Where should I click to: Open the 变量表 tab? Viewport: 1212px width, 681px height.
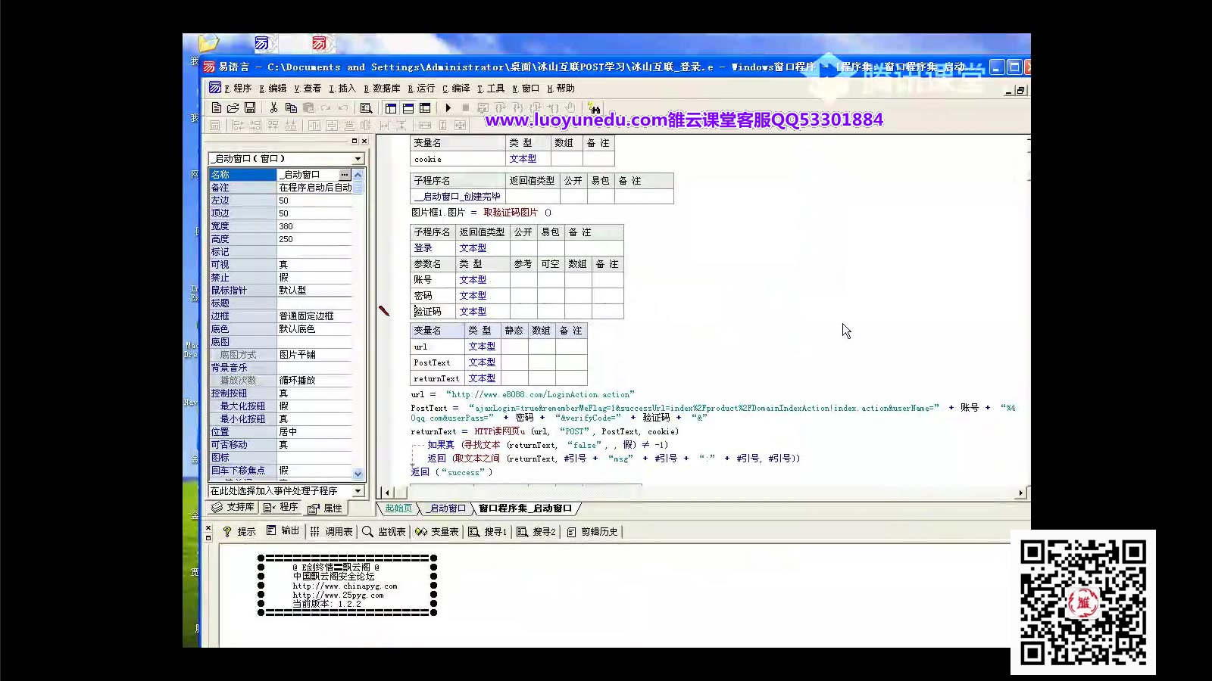pyautogui.click(x=437, y=532)
